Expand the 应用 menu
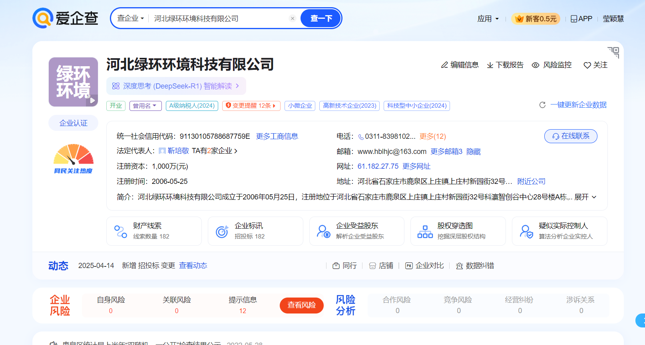The image size is (645, 345). click(488, 19)
